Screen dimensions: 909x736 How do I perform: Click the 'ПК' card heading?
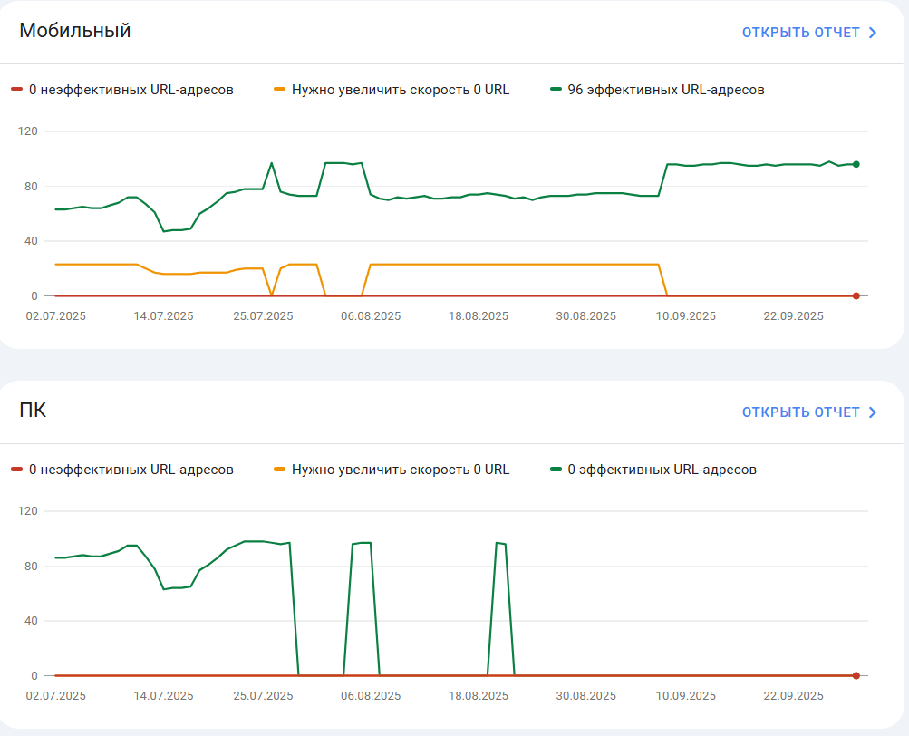[33, 410]
